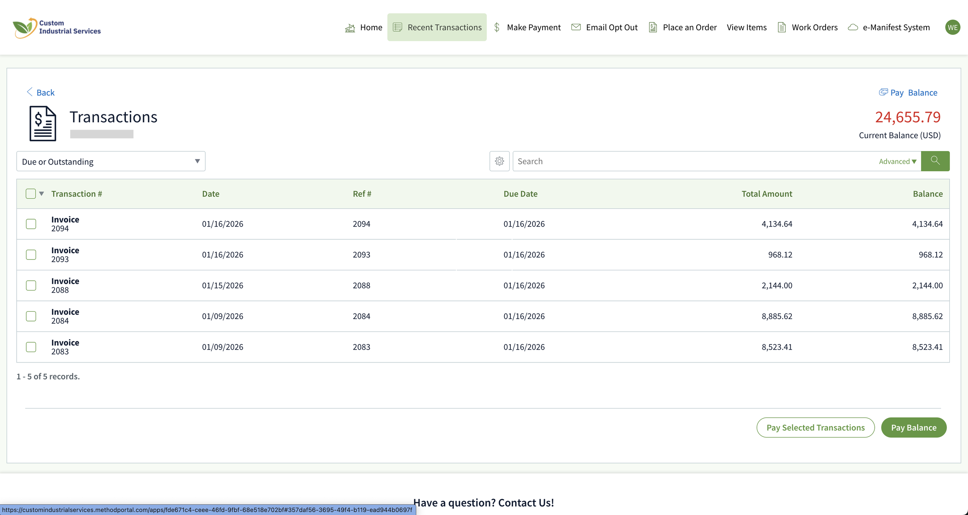Open the Due or Outstanding filter dropdown
The height and width of the screenshot is (515, 968).
point(111,161)
